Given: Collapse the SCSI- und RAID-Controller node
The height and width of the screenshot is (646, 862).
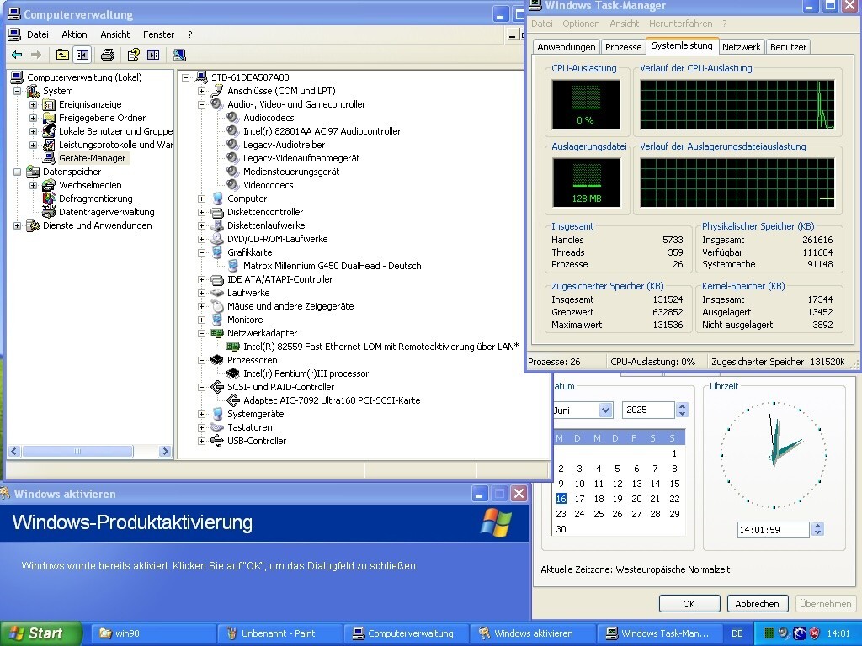Looking at the screenshot, I should click(202, 387).
